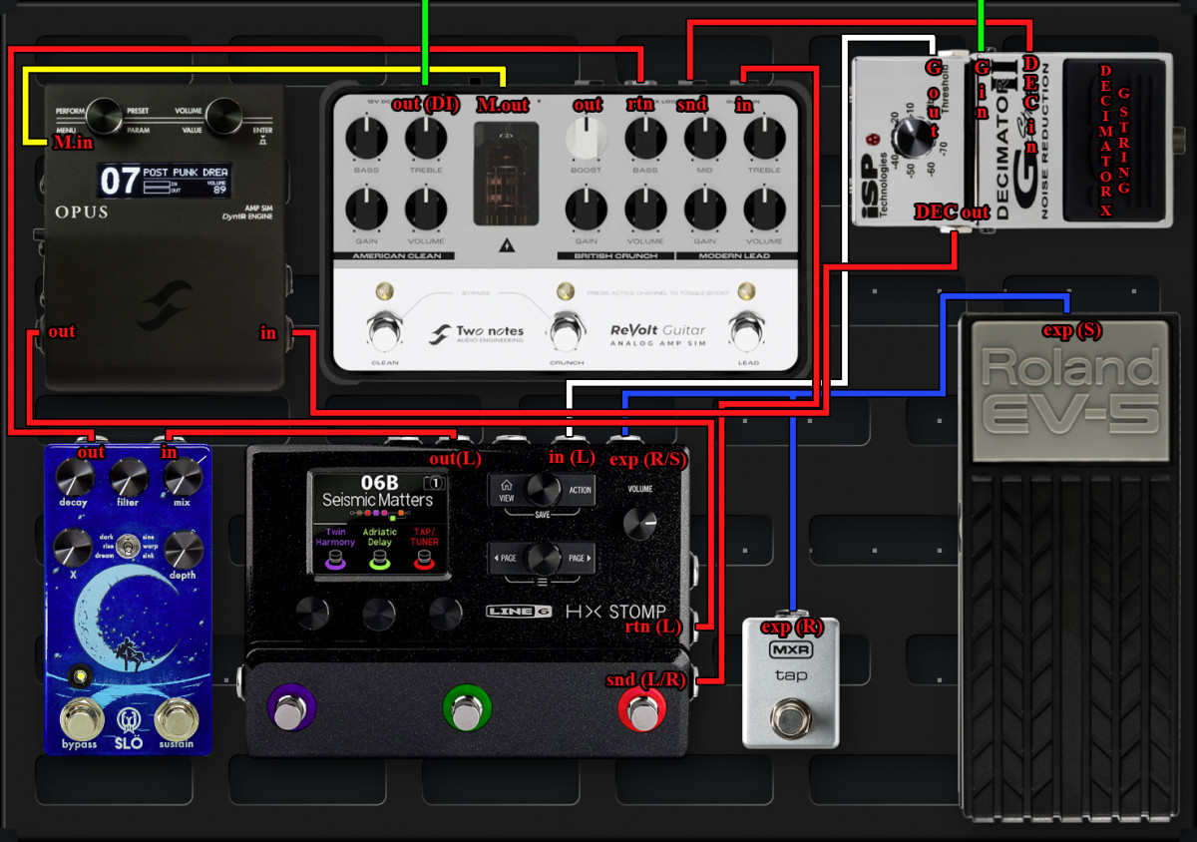1197x842 pixels.
Task: Toggle the bypass footswitch on the SLO pedal
Action: (x=79, y=718)
